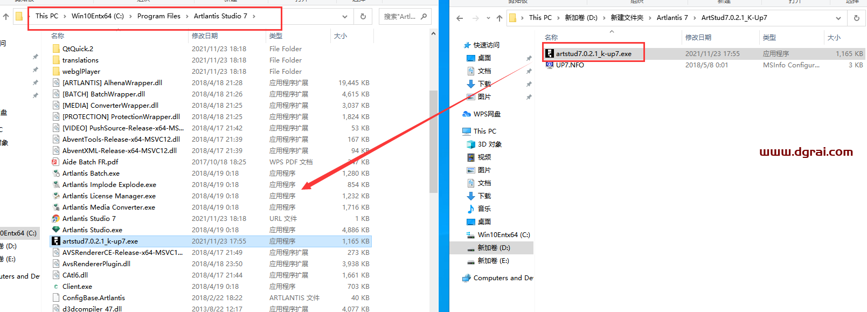Click artstud7.0.2.1_k-up7.exe icon in right window
The width and height of the screenshot is (867, 312).
point(550,53)
